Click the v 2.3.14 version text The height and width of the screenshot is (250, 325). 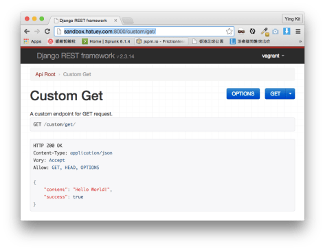(125, 56)
